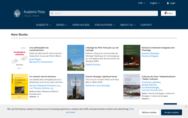This screenshot has width=188, height=118.
Task: Click author Bernard N. Schumacher
Action: pyautogui.click(x=41, y=62)
